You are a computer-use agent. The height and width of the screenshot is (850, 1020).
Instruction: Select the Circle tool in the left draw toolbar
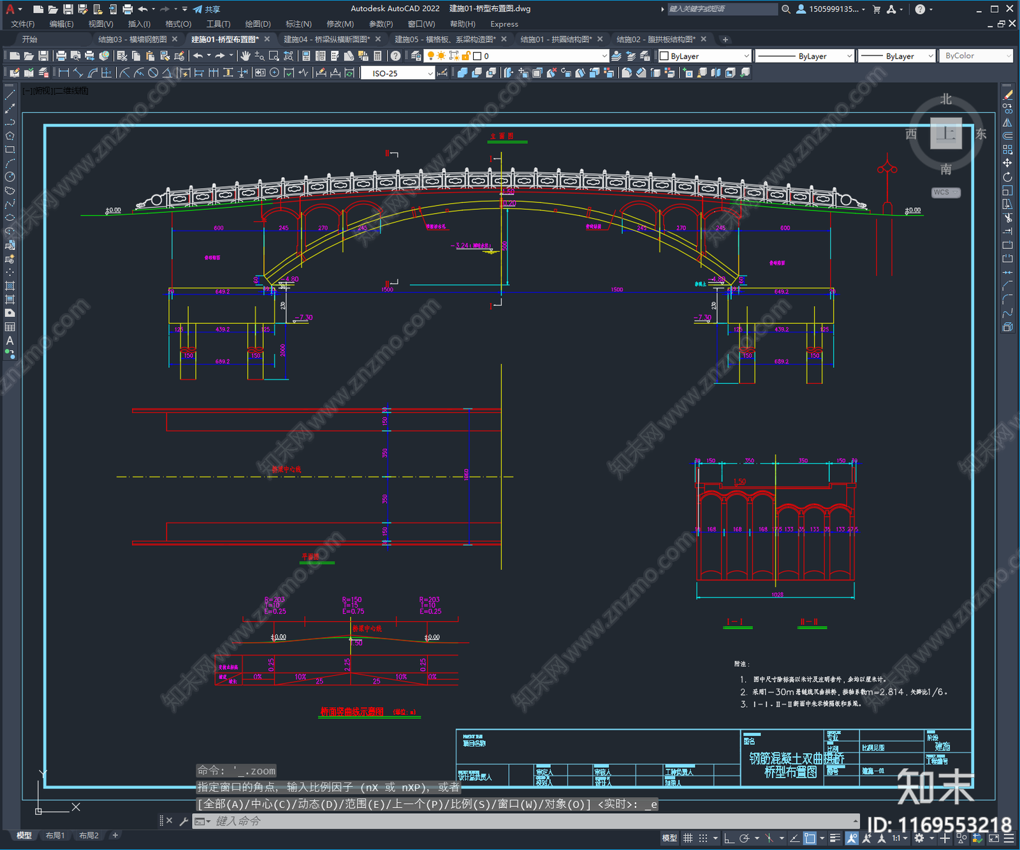10,177
